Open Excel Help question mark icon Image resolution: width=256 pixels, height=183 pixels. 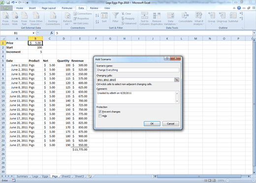tap(239, 8)
